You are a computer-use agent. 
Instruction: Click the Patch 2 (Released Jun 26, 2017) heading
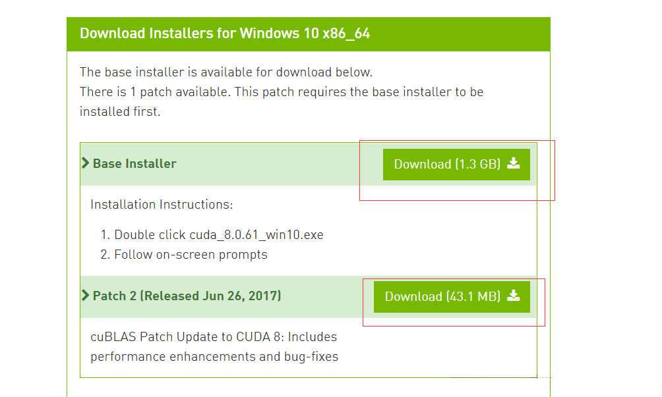click(187, 296)
